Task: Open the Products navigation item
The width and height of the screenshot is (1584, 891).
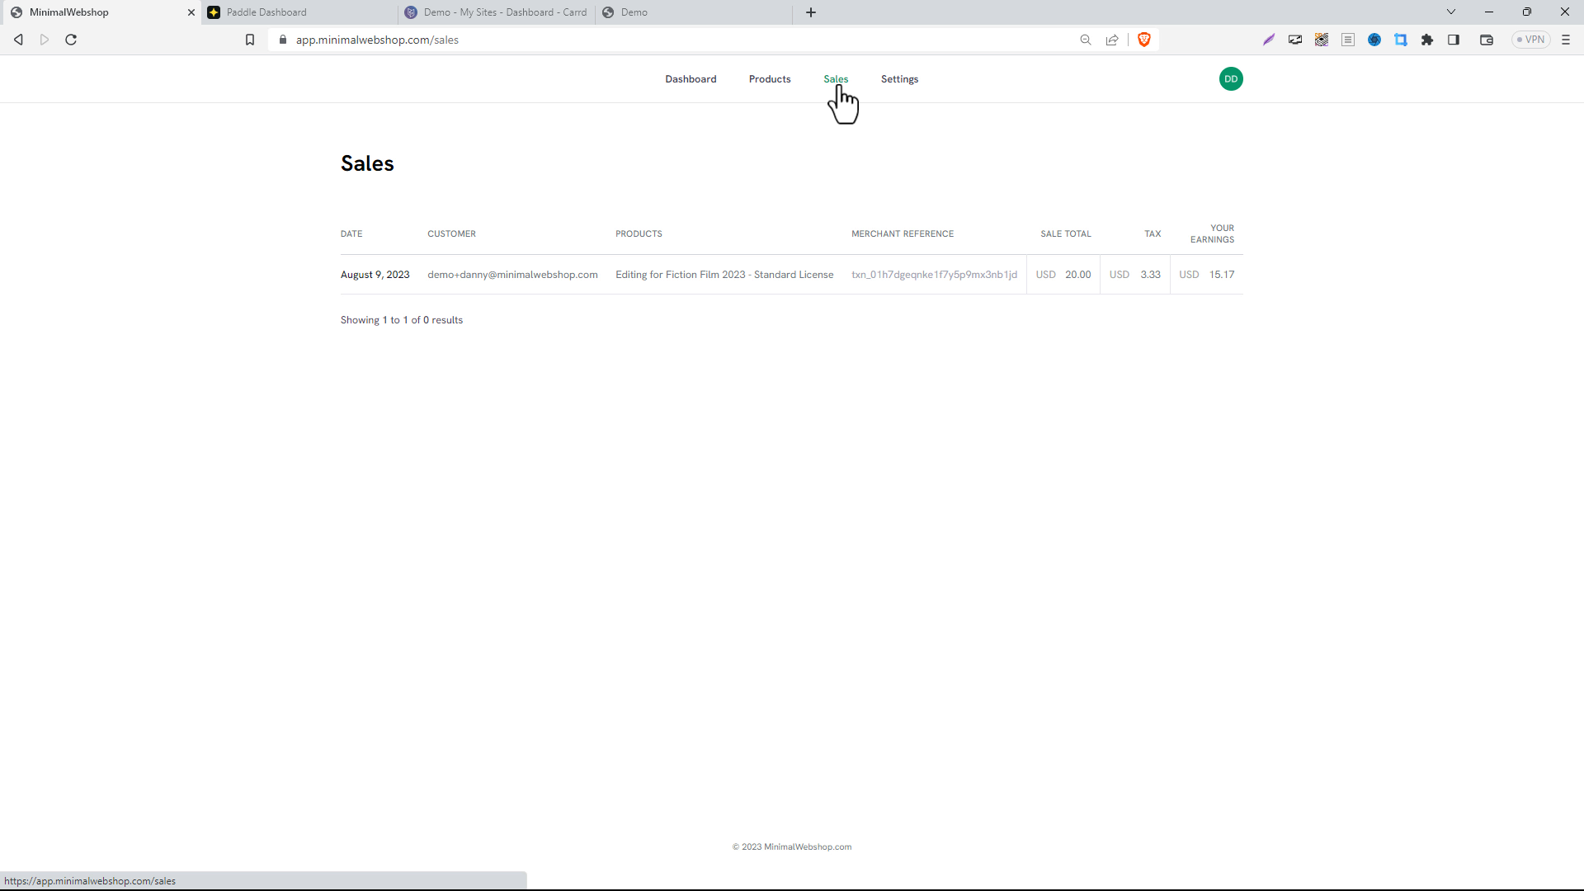Action: click(x=770, y=79)
